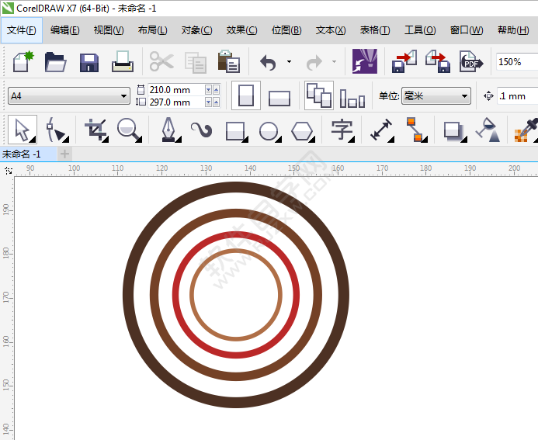Select the Pick (arrow) tool
The width and height of the screenshot is (538, 440).
22,130
